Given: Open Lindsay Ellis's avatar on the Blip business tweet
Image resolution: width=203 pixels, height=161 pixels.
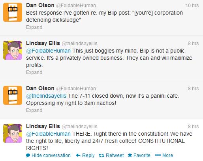Looking at the screenshot, I should (x=13, y=50).
